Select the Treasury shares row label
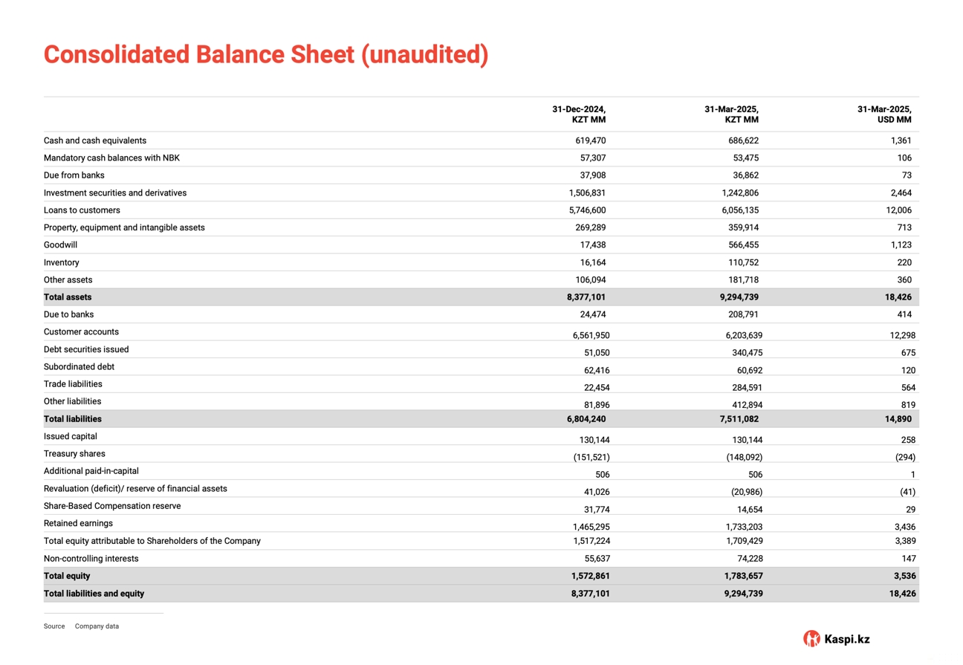The width and height of the screenshot is (963, 665). pyautogui.click(x=74, y=454)
